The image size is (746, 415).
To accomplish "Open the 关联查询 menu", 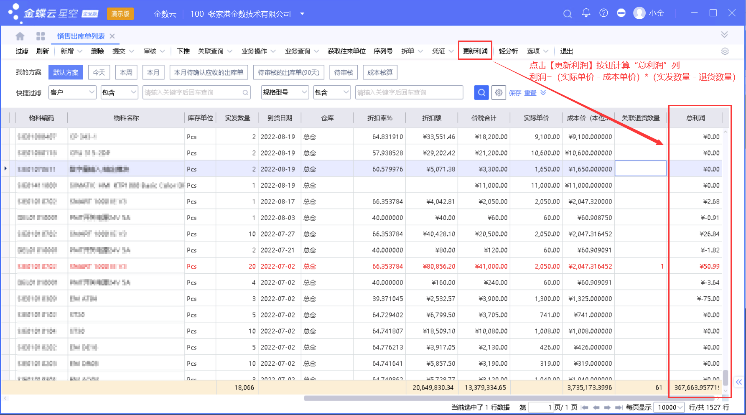I will pyautogui.click(x=215, y=51).
